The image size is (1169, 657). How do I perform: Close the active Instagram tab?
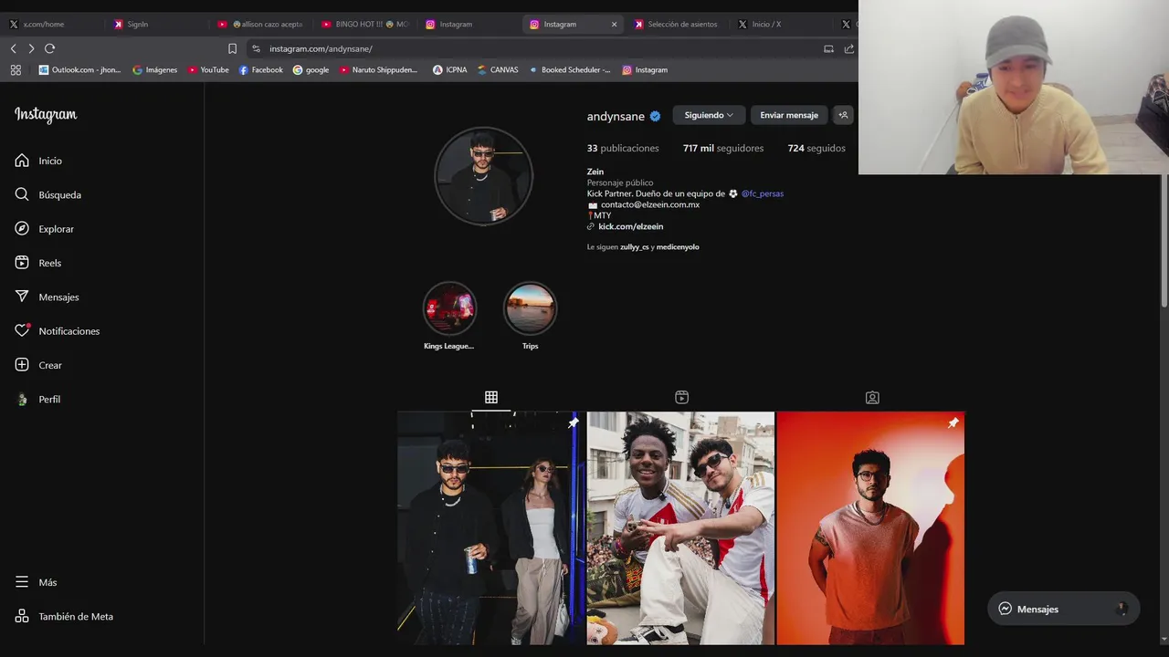pos(614,25)
